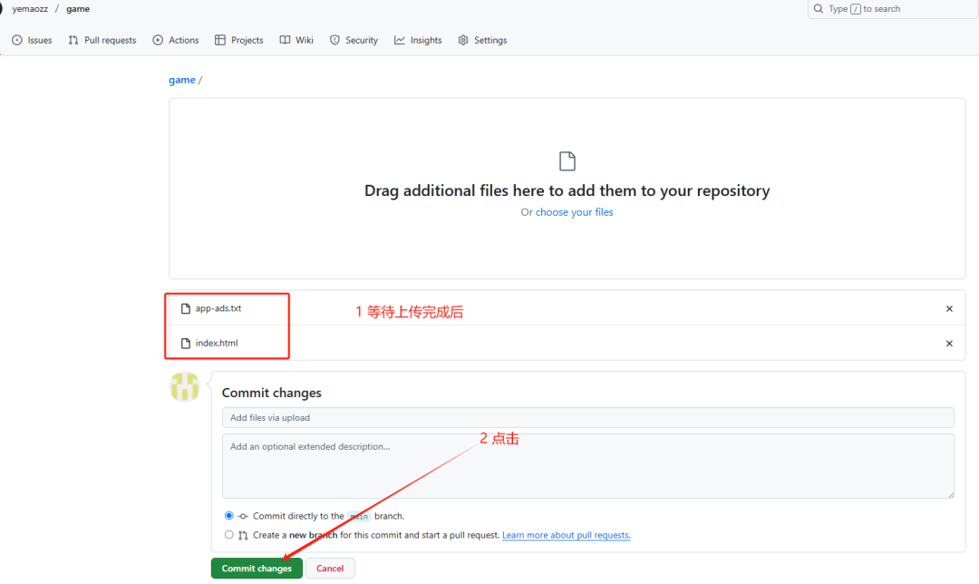Click the Security shield icon

334,40
